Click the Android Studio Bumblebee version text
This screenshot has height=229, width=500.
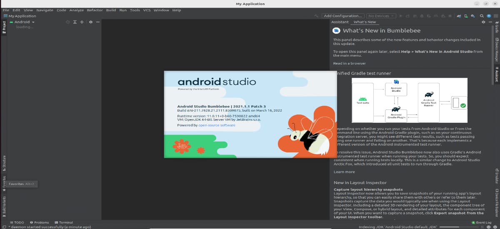pos(221,107)
